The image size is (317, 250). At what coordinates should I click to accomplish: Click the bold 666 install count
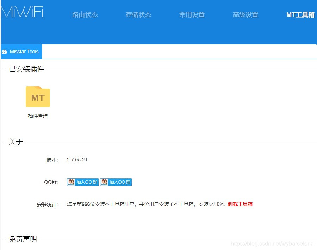click(x=86, y=204)
